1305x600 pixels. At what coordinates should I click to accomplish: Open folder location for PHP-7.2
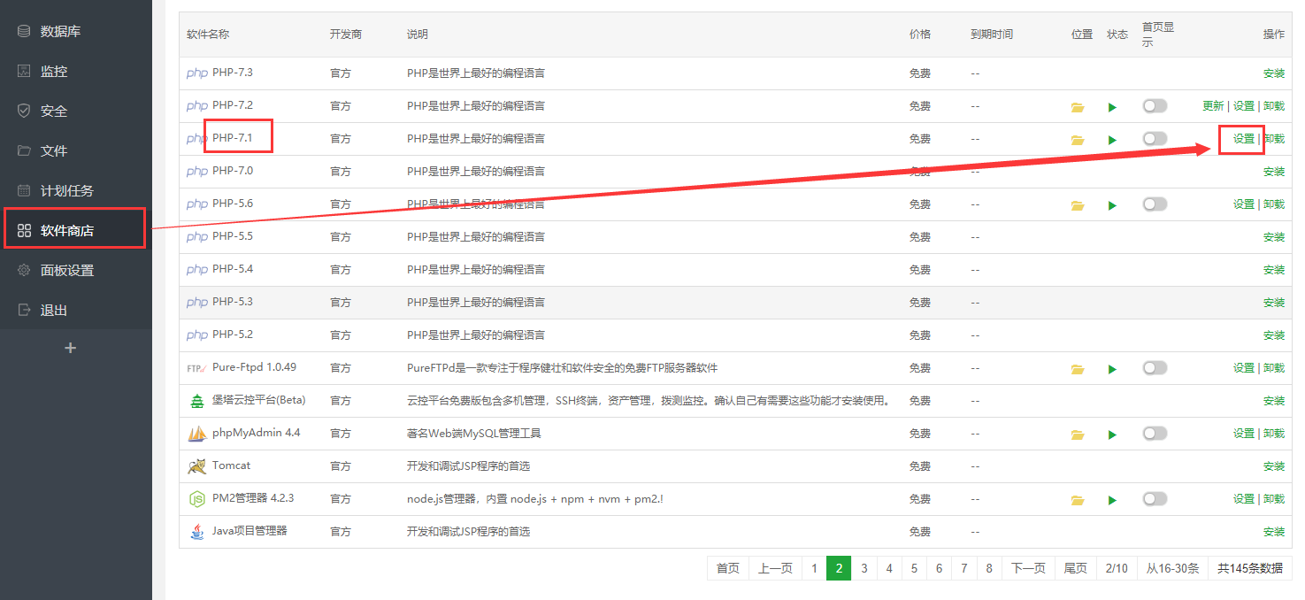(1077, 107)
